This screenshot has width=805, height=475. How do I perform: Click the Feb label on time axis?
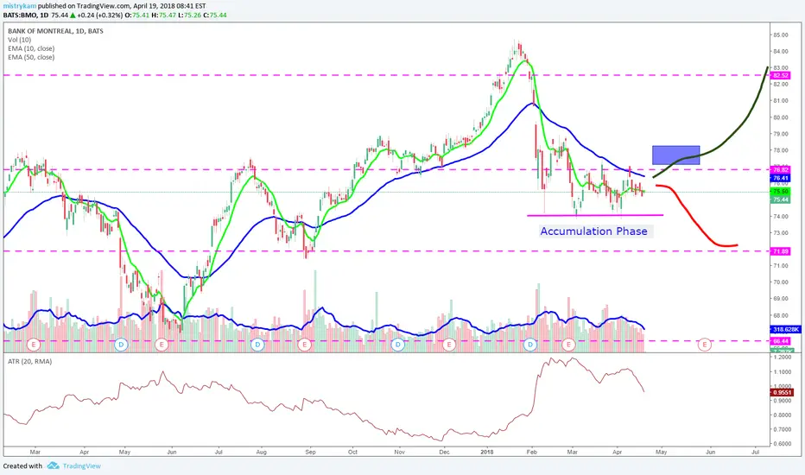531,453
